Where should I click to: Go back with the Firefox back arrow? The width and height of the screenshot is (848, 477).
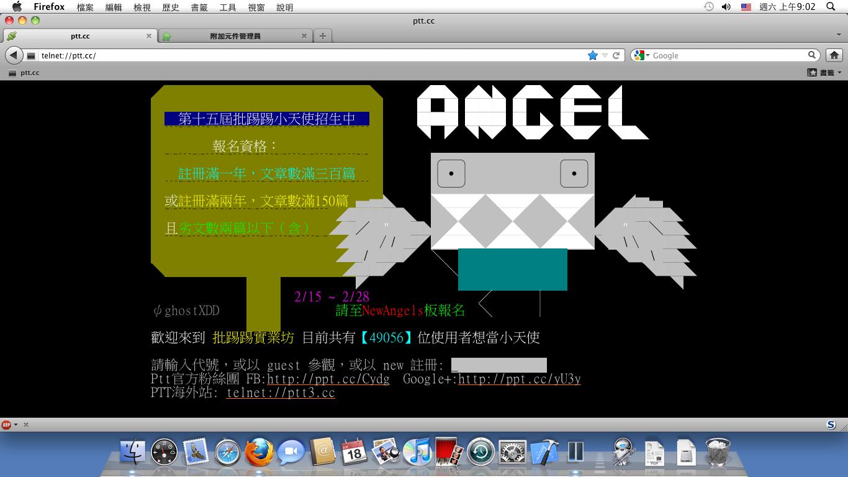pyautogui.click(x=14, y=55)
